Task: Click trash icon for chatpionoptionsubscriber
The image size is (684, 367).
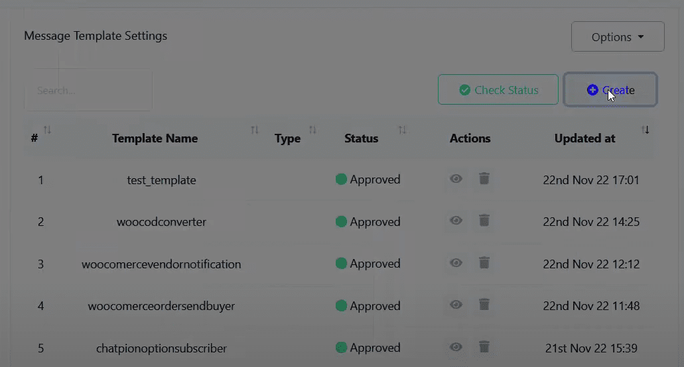Action: coord(484,347)
